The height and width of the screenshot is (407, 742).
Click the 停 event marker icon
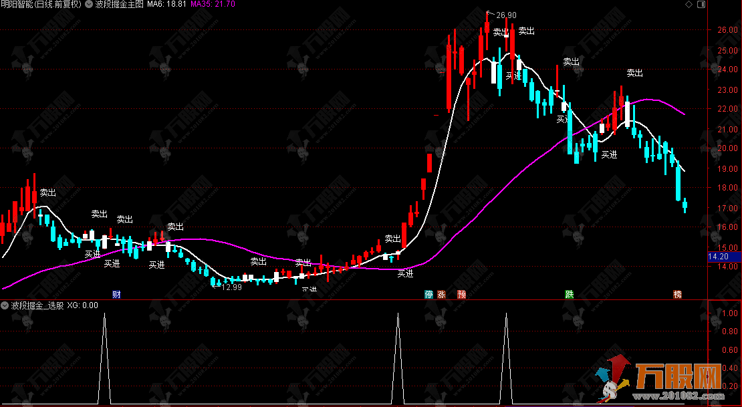(428, 294)
